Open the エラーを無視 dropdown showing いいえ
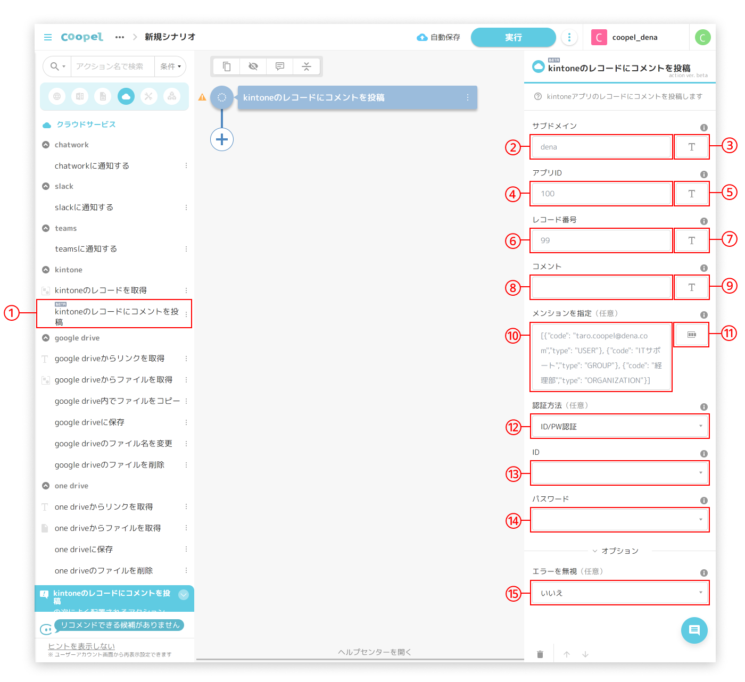745x682 pixels. coord(619,593)
